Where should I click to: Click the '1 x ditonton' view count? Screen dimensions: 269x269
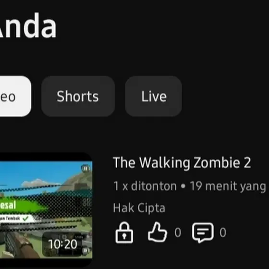(145, 186)
